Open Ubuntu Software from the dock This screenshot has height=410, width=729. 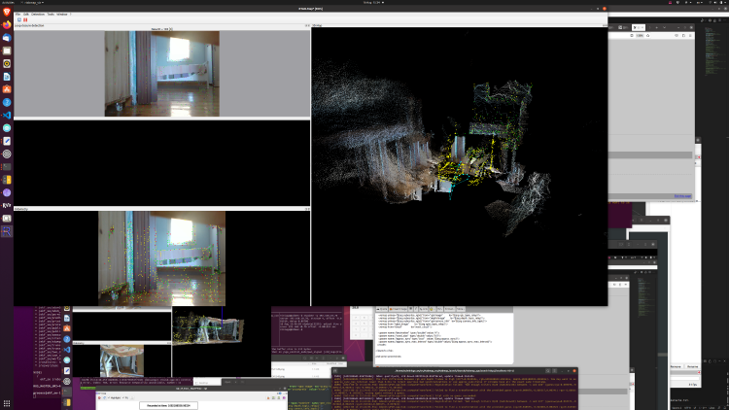(7, 89)
